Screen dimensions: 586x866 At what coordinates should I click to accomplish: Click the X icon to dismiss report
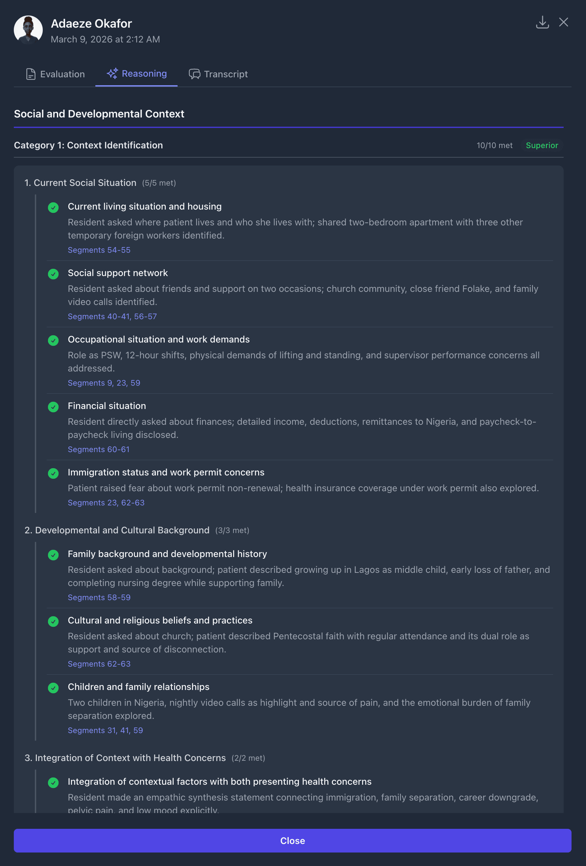point(564,22)
